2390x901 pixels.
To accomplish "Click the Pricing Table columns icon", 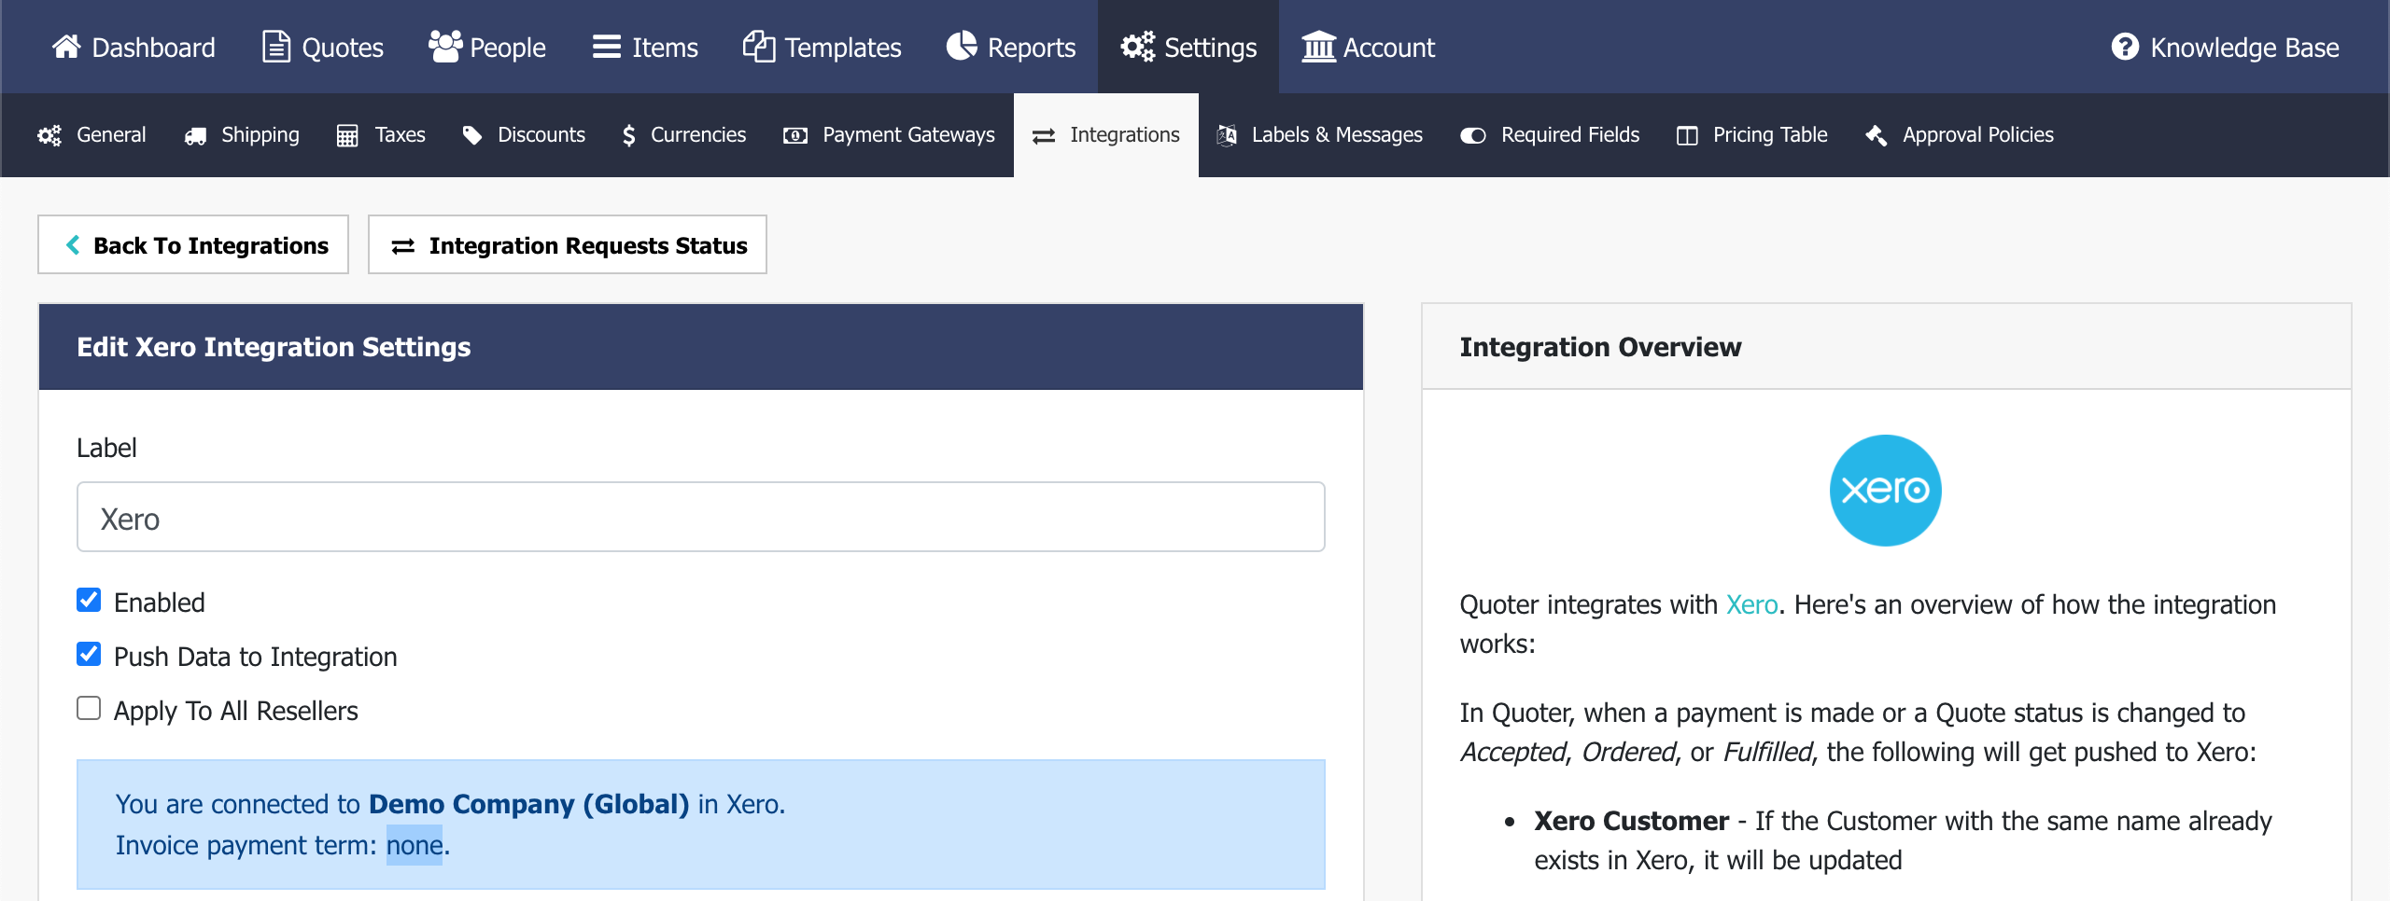I will click(1687, 136).
